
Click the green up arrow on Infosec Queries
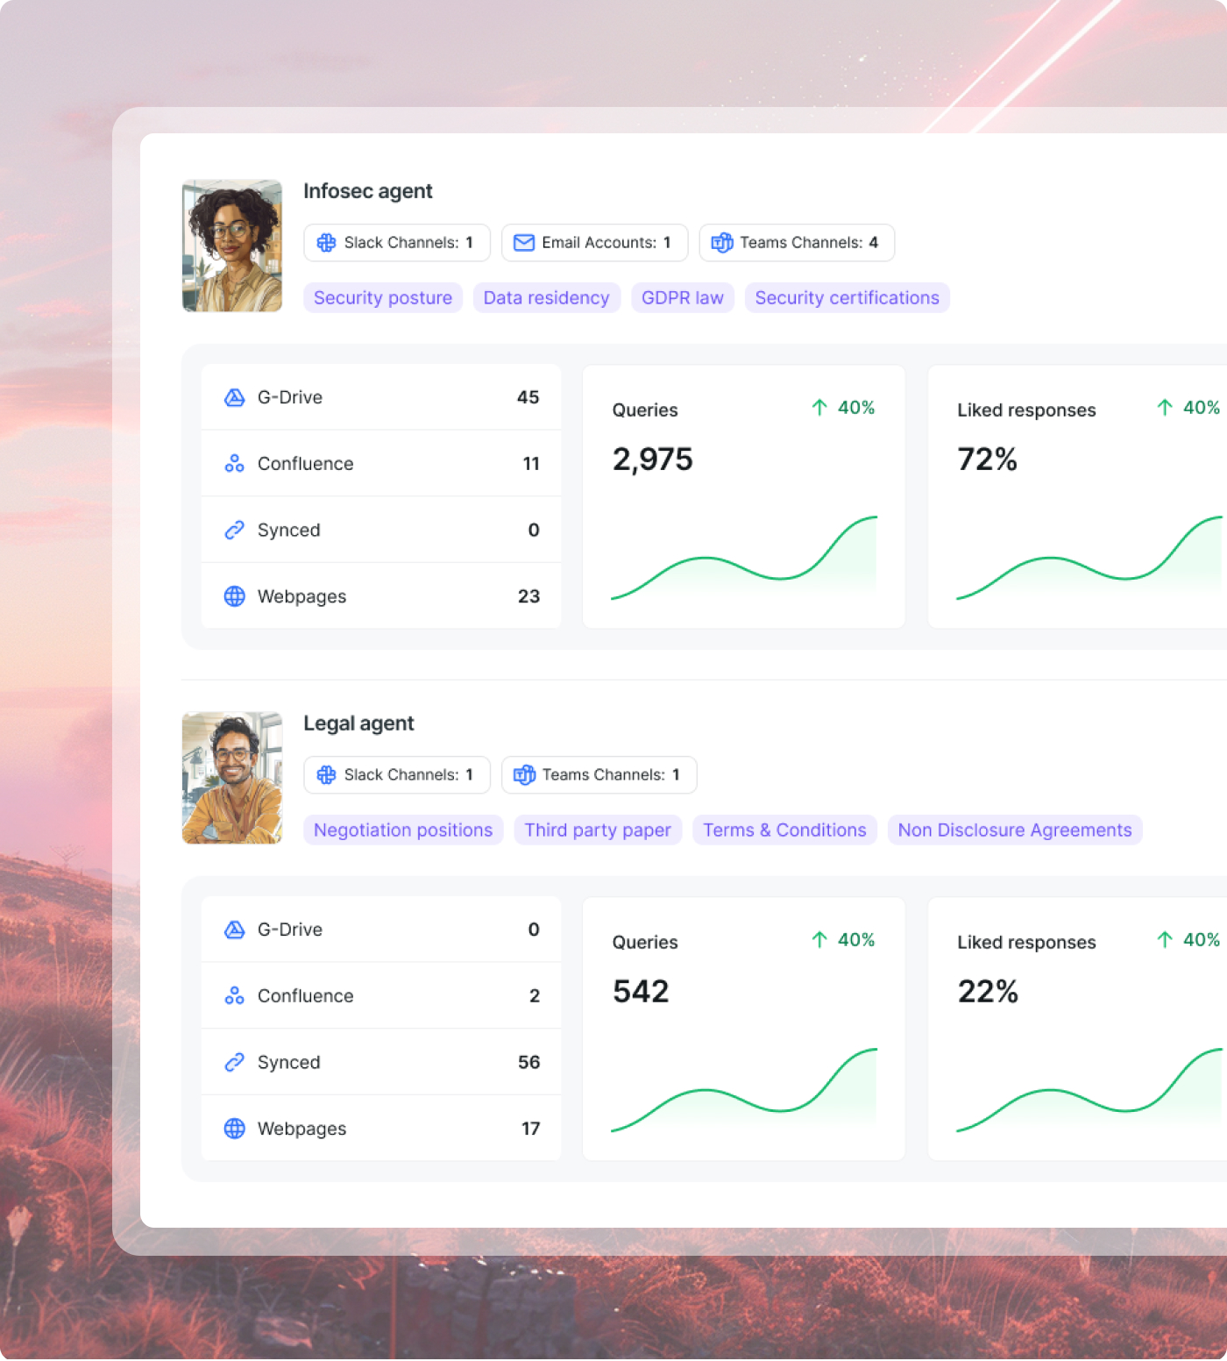[x=819, y=408]
